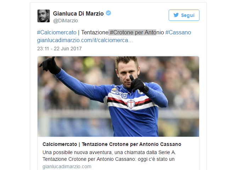231x170 pixels.
Task: Open Gianluca Di Marzio's profile avatar
Action: pyautogui.click(x=44, y=16)
